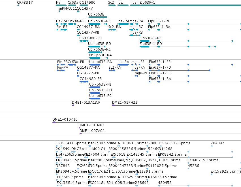Viewport: 241px width, 187px height.
Task: Select EST bs22g08.5prime
Action: [x=102, y=143]
